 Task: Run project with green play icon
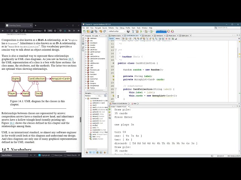(141, 31)
